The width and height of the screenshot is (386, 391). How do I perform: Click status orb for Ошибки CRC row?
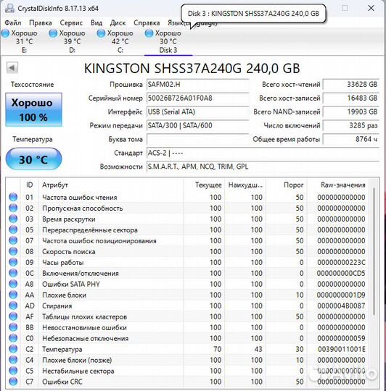coord(13,382)
